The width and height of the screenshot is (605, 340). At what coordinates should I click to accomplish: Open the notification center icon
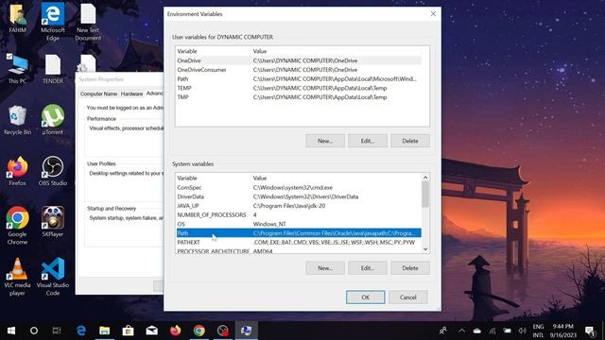(590, 331)
